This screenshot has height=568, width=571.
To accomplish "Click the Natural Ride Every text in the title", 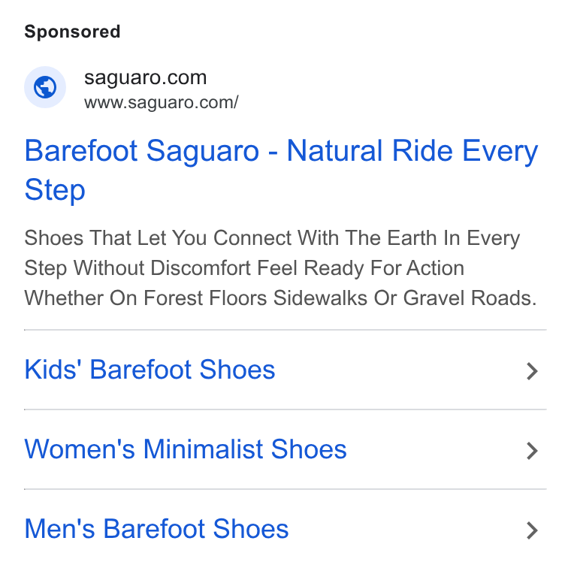I will [412, 151].
